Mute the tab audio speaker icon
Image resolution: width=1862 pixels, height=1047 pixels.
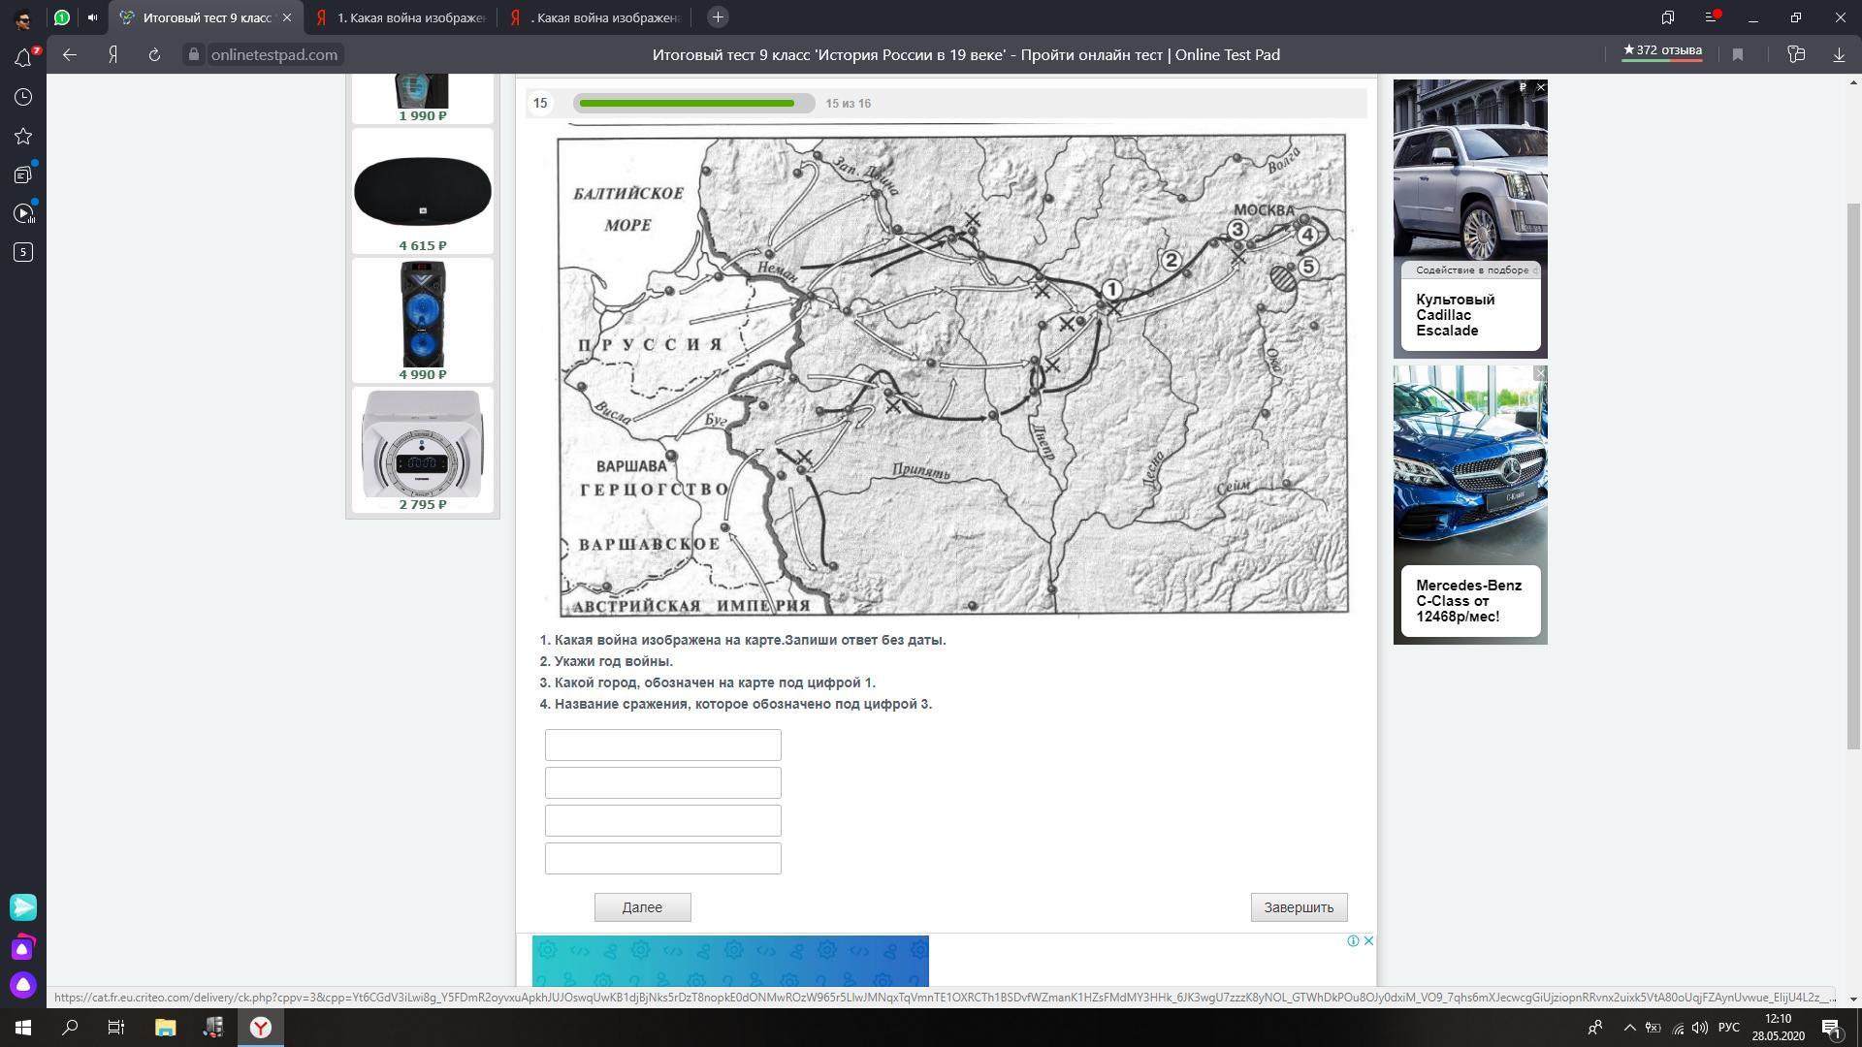point(93,17)
